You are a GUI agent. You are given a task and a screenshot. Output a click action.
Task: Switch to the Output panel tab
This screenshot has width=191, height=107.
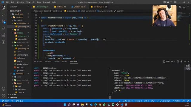tap(48, 62)
